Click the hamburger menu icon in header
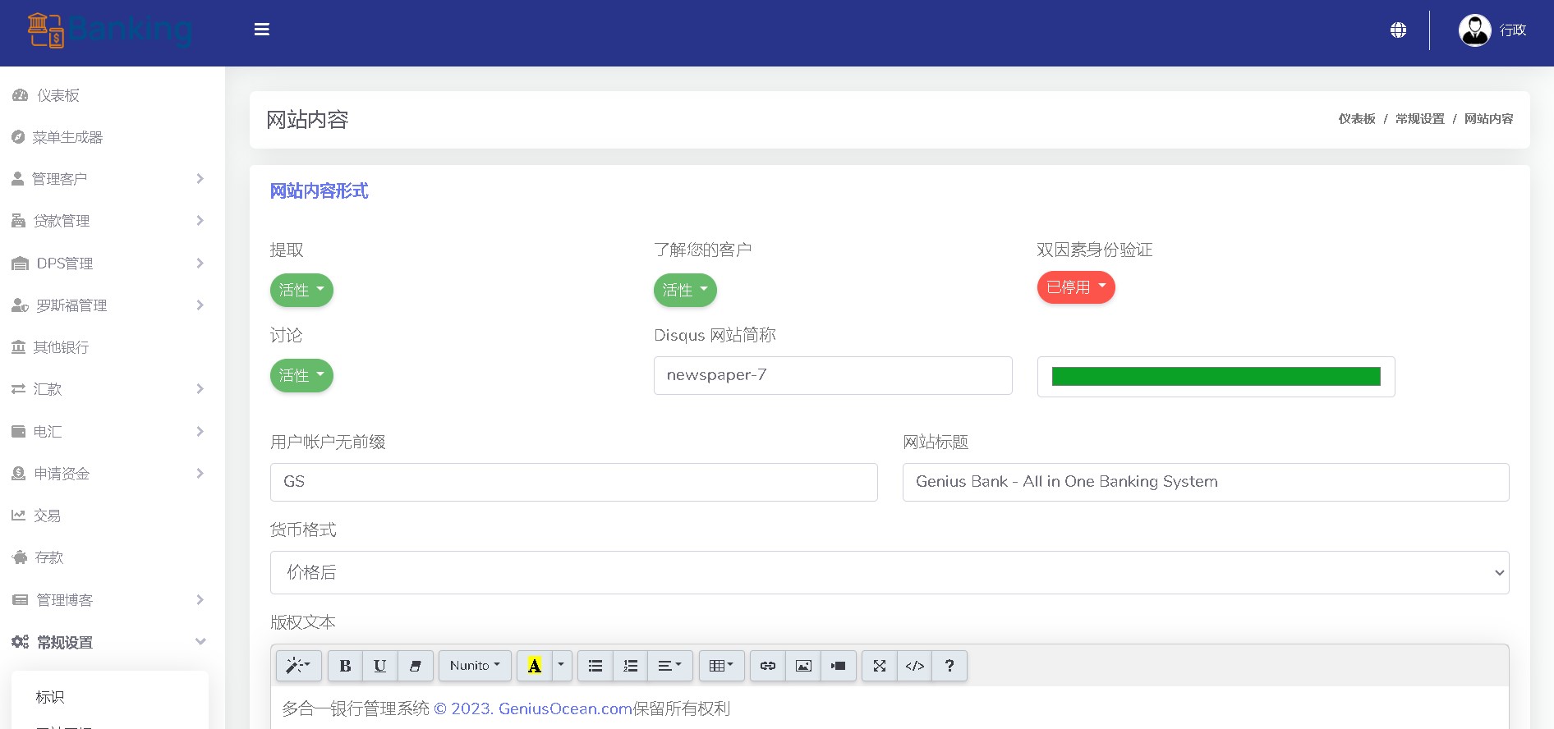1554x729 pixels. coord(262,30)
